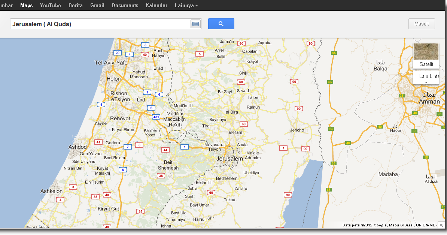The image size is (447, 235).
Task: Click the Gedera label on map
Action: (113, 143)
